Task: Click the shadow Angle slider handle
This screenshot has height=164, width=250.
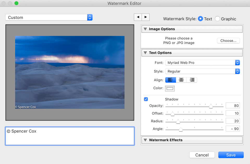Action: pos(181,129)
